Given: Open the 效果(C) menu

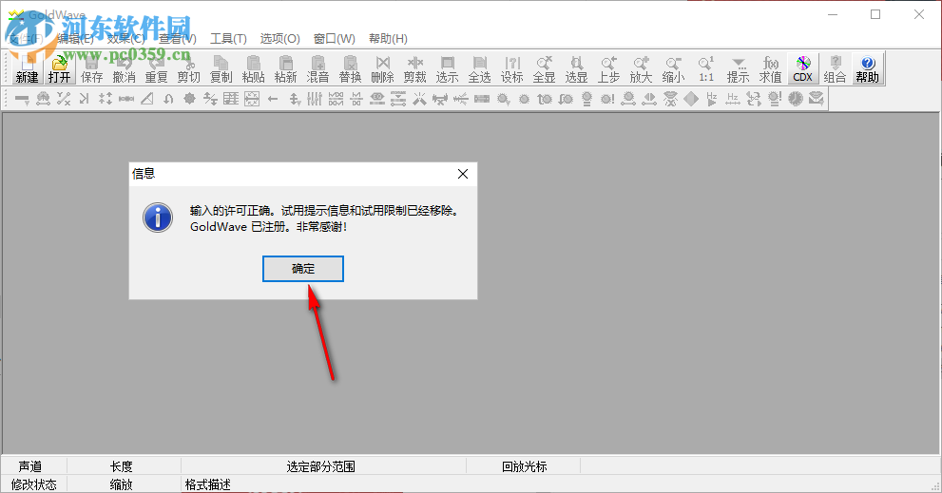Looking at the screenshot, I should pyautogui.click(x=126, y=38).
